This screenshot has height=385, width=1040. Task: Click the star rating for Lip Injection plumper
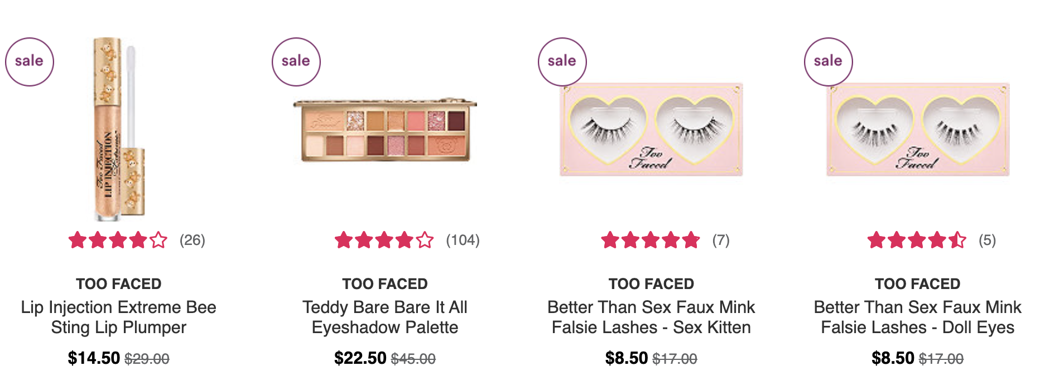point(118,240)
